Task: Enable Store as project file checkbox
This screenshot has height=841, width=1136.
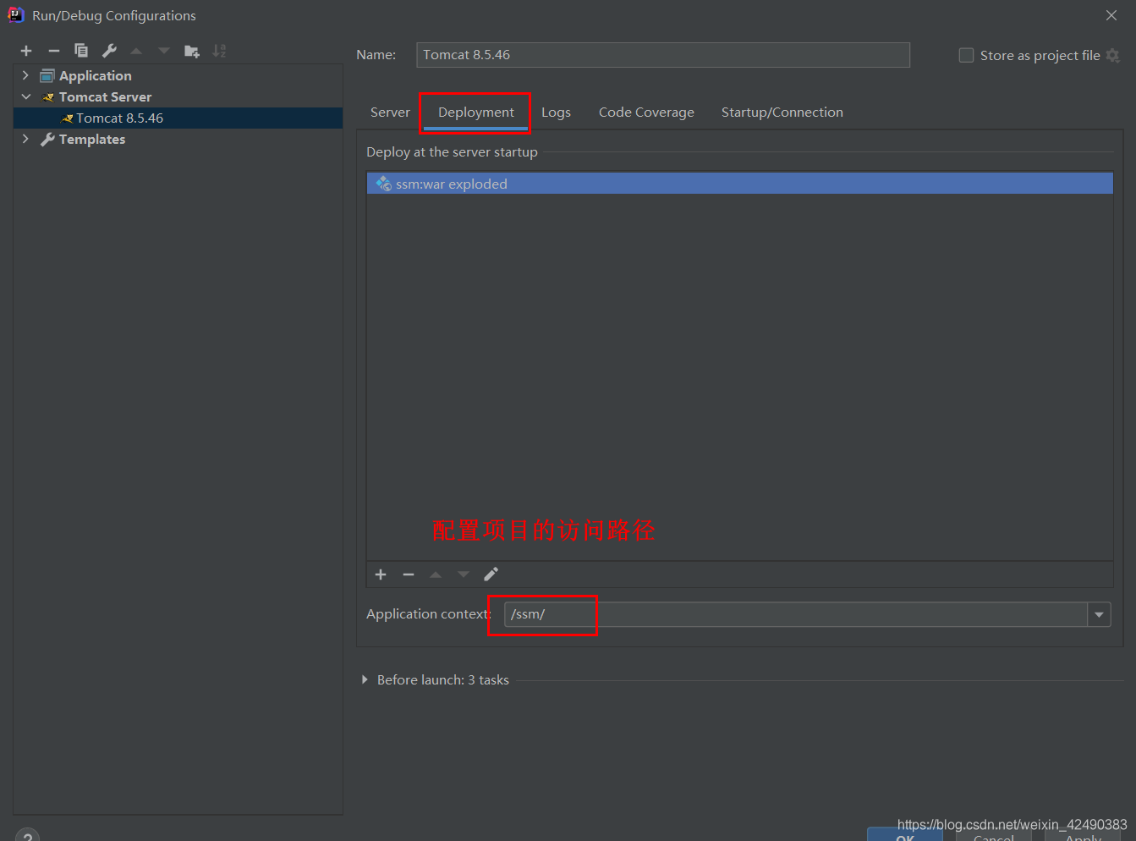Action: tap(966, 55)
